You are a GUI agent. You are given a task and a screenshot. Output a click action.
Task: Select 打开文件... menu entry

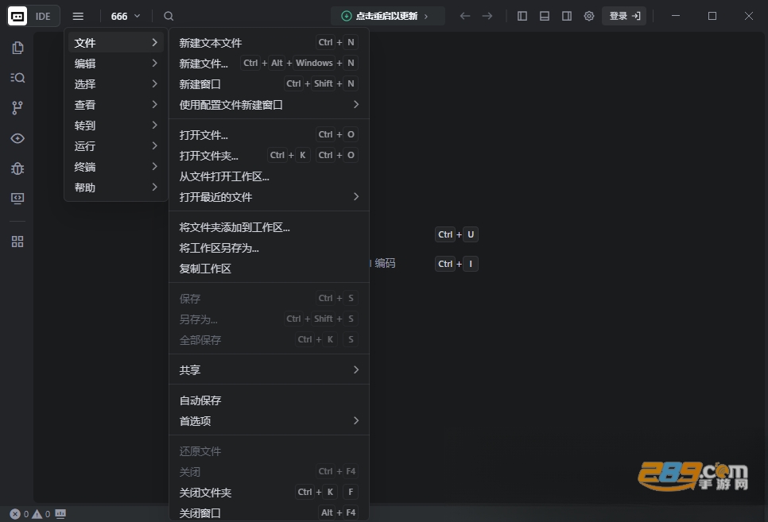click(269, 134)
